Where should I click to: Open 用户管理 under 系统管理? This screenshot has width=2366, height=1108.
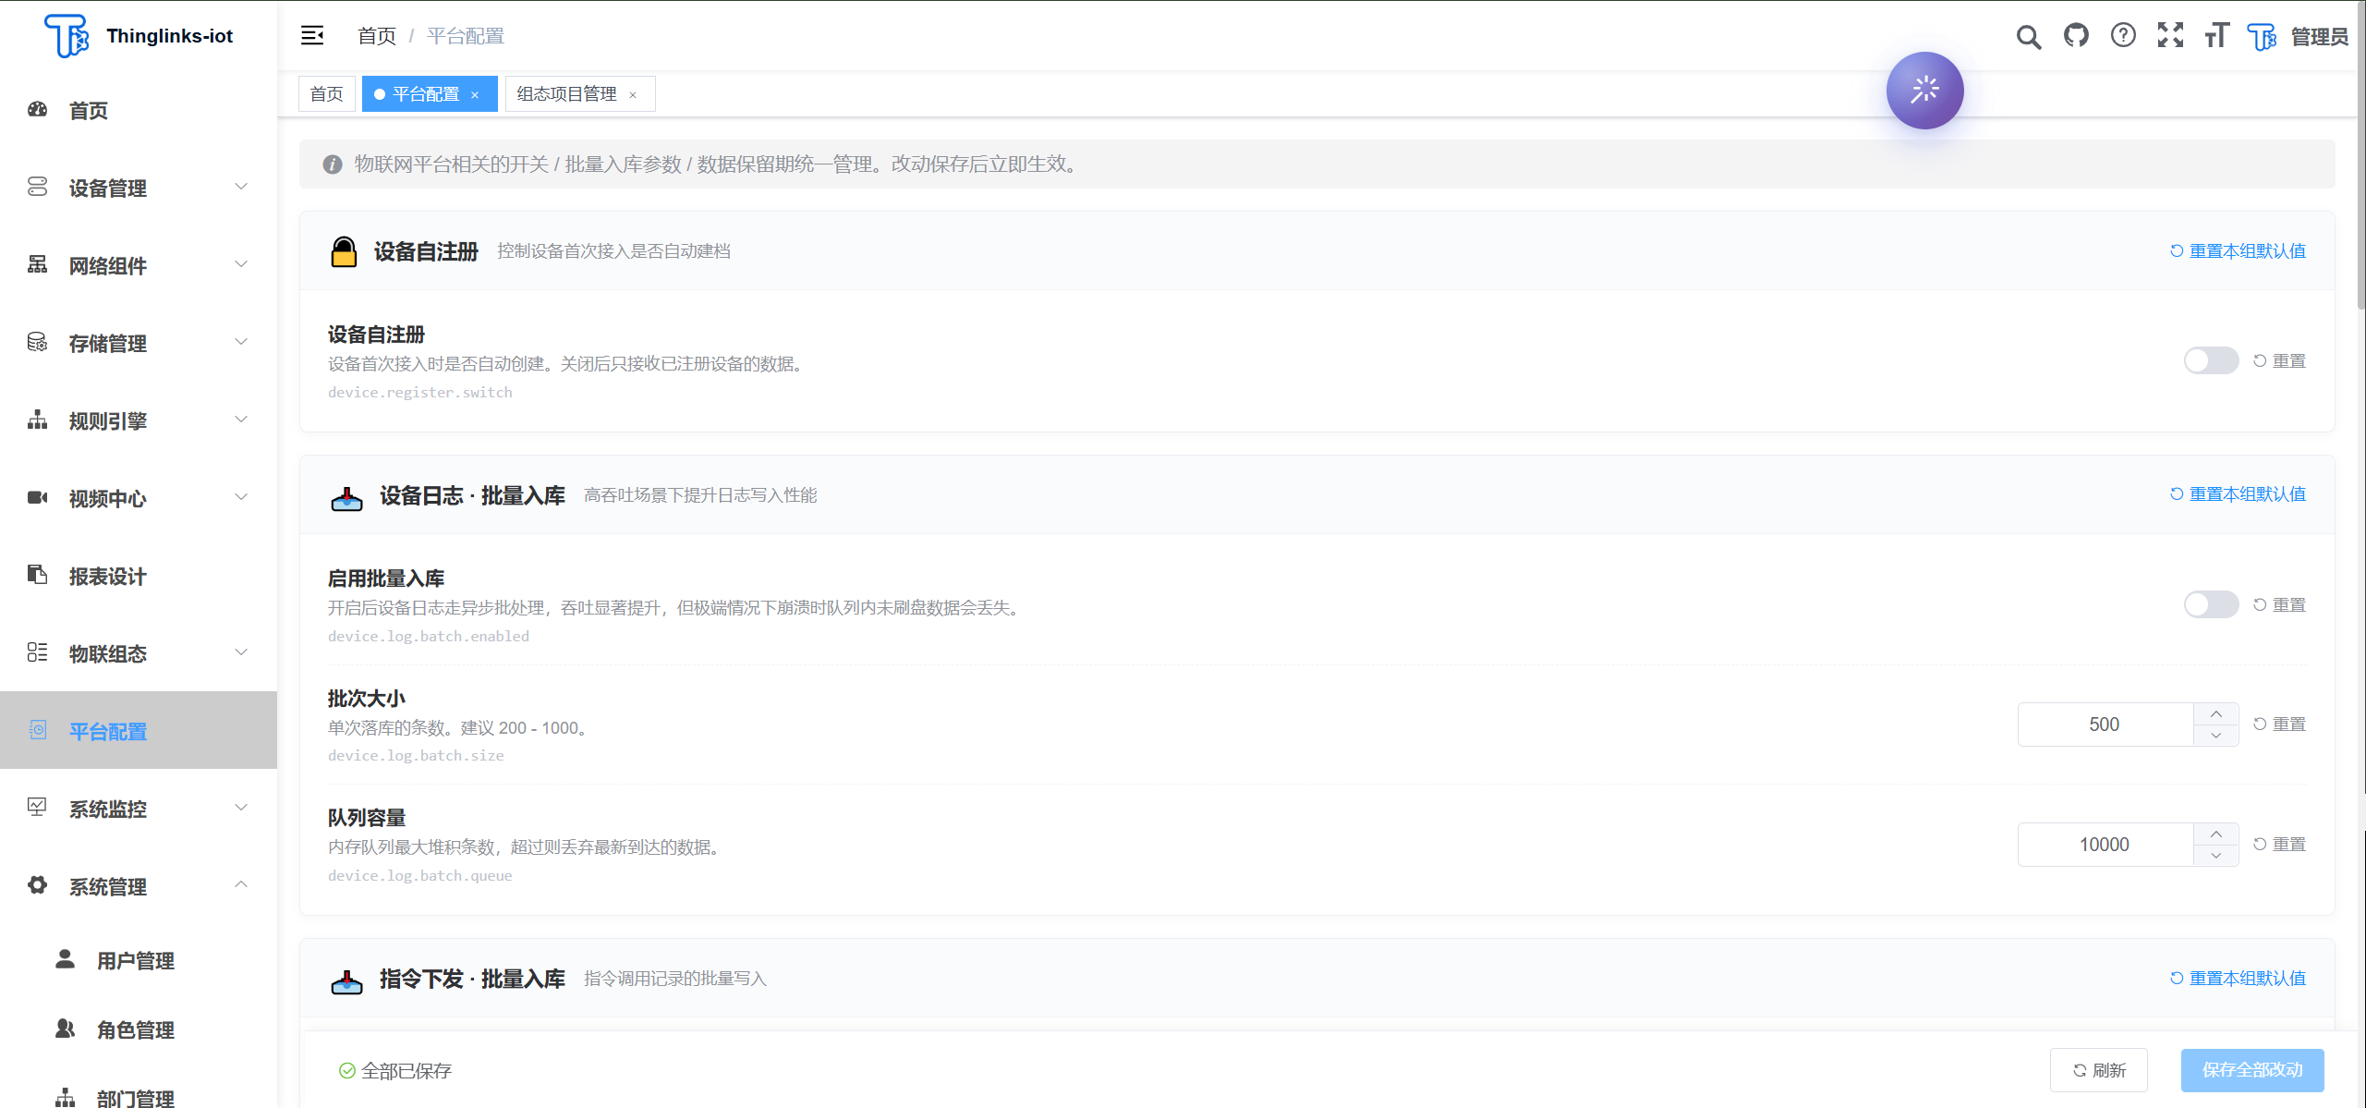coord(139,961)
